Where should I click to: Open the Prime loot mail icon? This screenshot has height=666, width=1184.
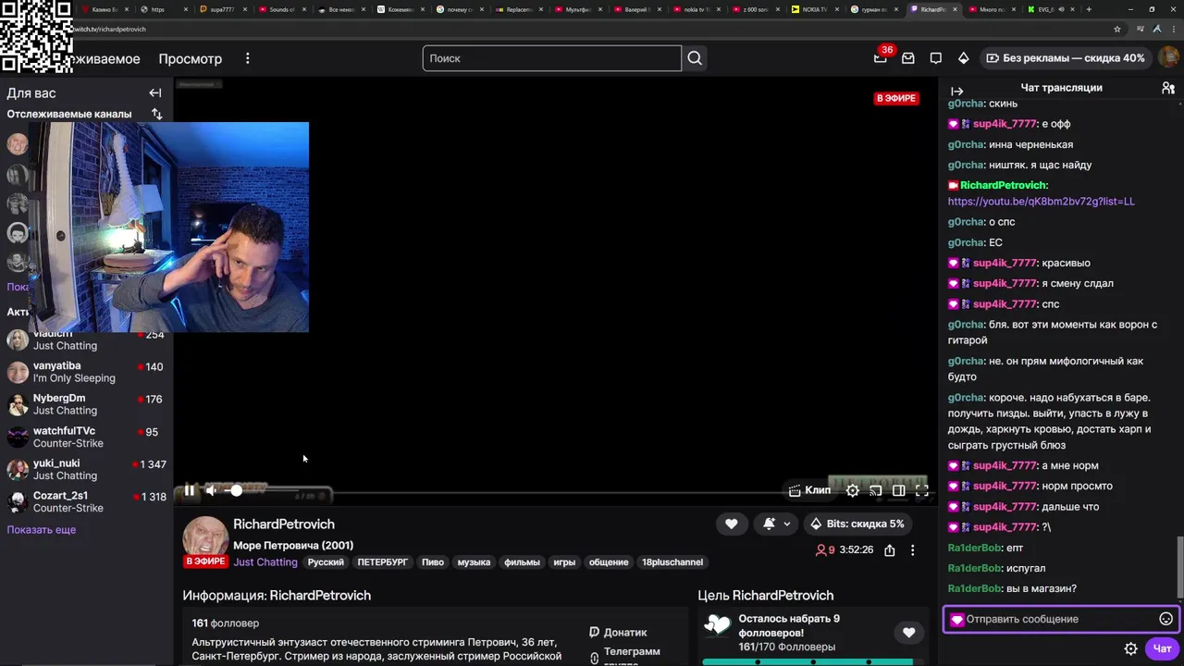coord(908,58)
